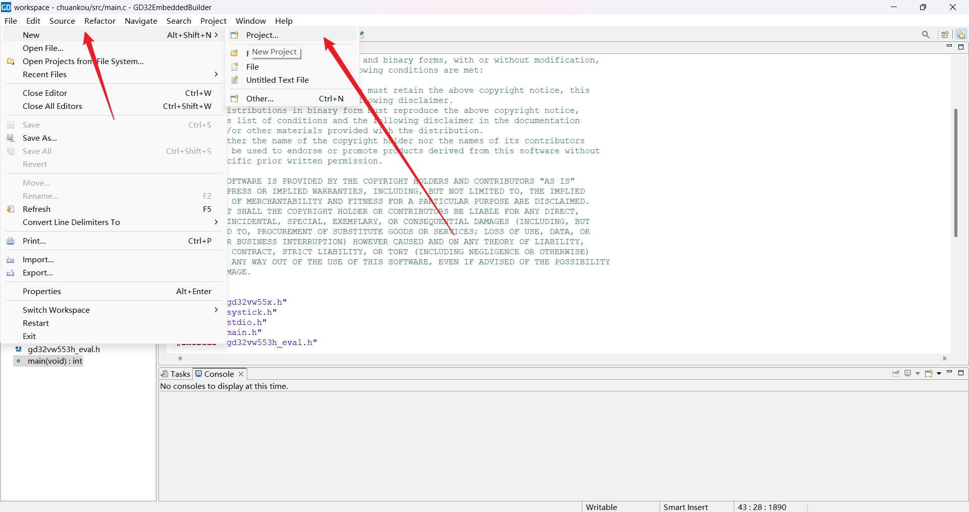Maximize the editor area pane

961,46
